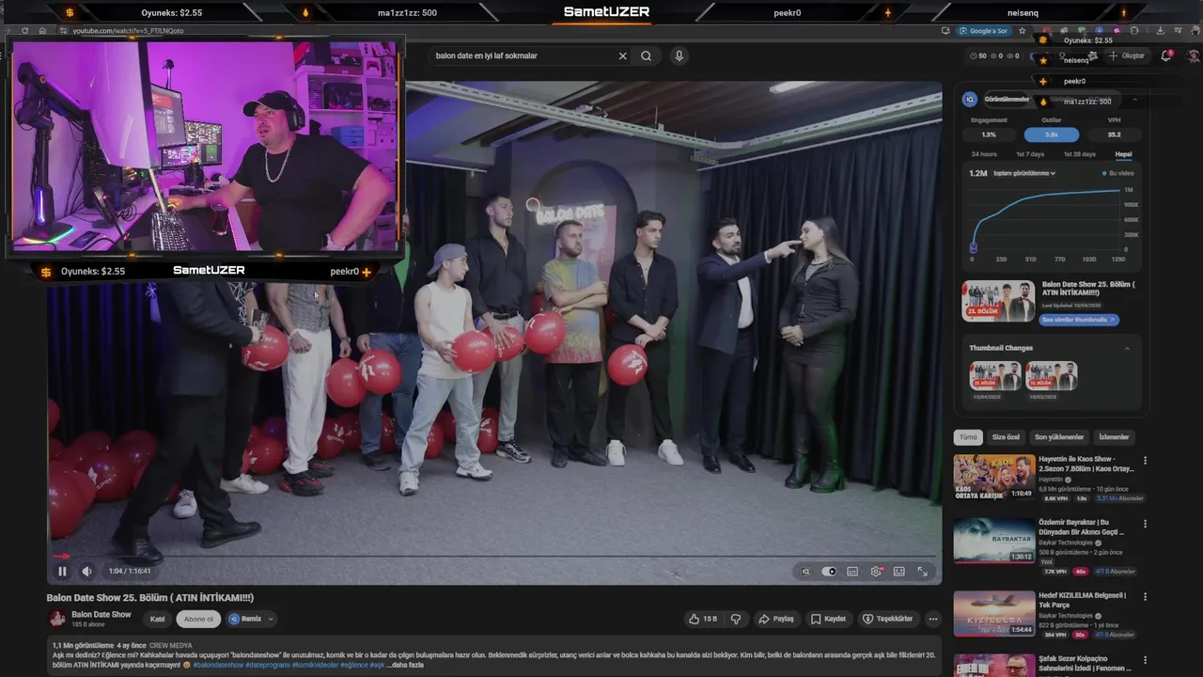Open options menu for Hedef KIZILELMA Belgeseli
The image size is (1203, 677).
[1145, 597]
